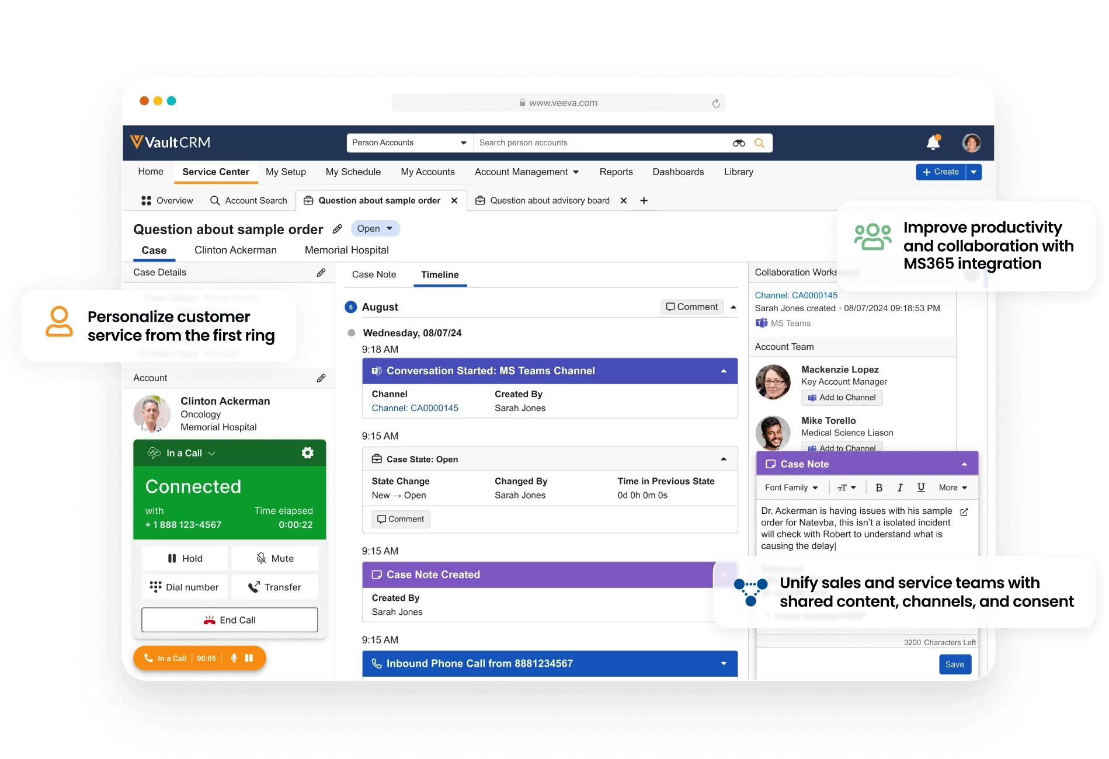Switch to the Case Note tab
Image resolution: width=1109 pixels, height=759 pixels.
(x=374, y=274)
